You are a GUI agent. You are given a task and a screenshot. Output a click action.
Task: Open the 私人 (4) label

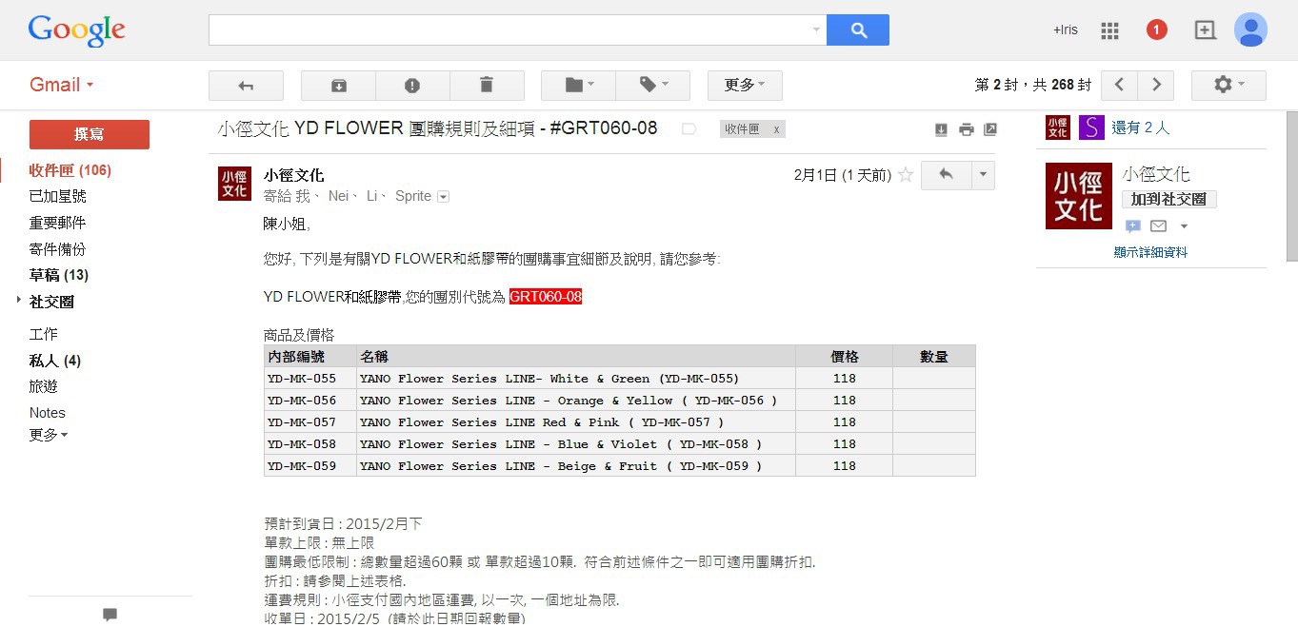pos(55,361)
